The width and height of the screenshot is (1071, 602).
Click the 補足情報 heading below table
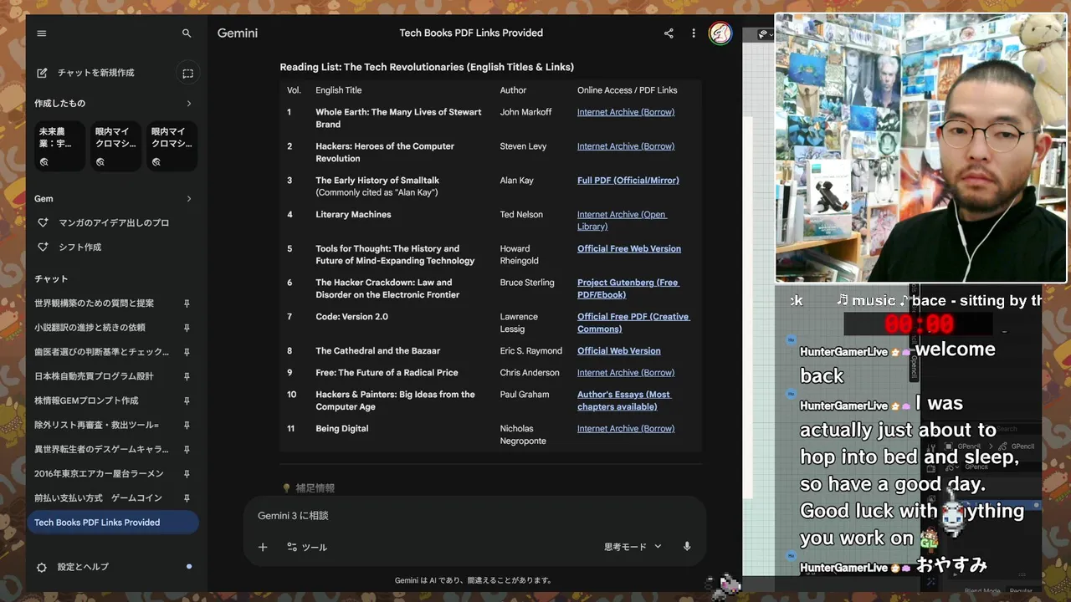point(315,488)
